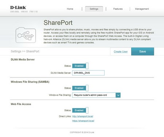The image size is (164, 137).
Task: Click the SharePort page heading
Action: pos(58,23)
